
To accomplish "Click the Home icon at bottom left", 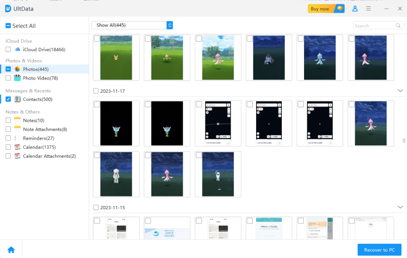I will pos(11,249).
